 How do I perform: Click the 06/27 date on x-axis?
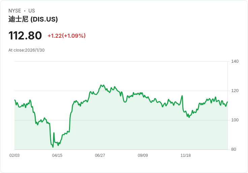100,155
